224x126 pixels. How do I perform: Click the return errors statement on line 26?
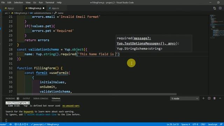coord(37,40)
